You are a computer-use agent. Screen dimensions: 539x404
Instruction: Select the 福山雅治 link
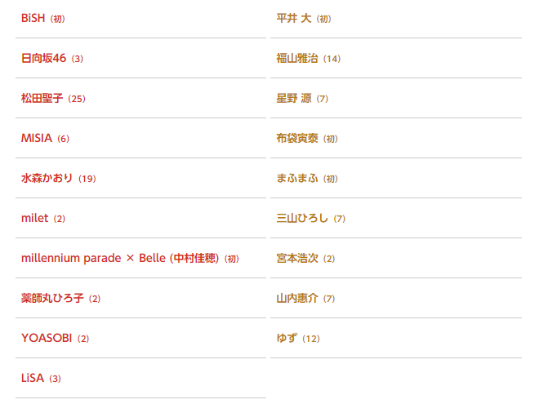pyautogui.click(x=297, y=58)
